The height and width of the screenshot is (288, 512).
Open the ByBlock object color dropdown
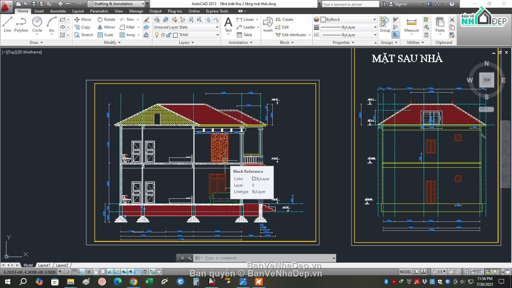click(x=348, y=20)
